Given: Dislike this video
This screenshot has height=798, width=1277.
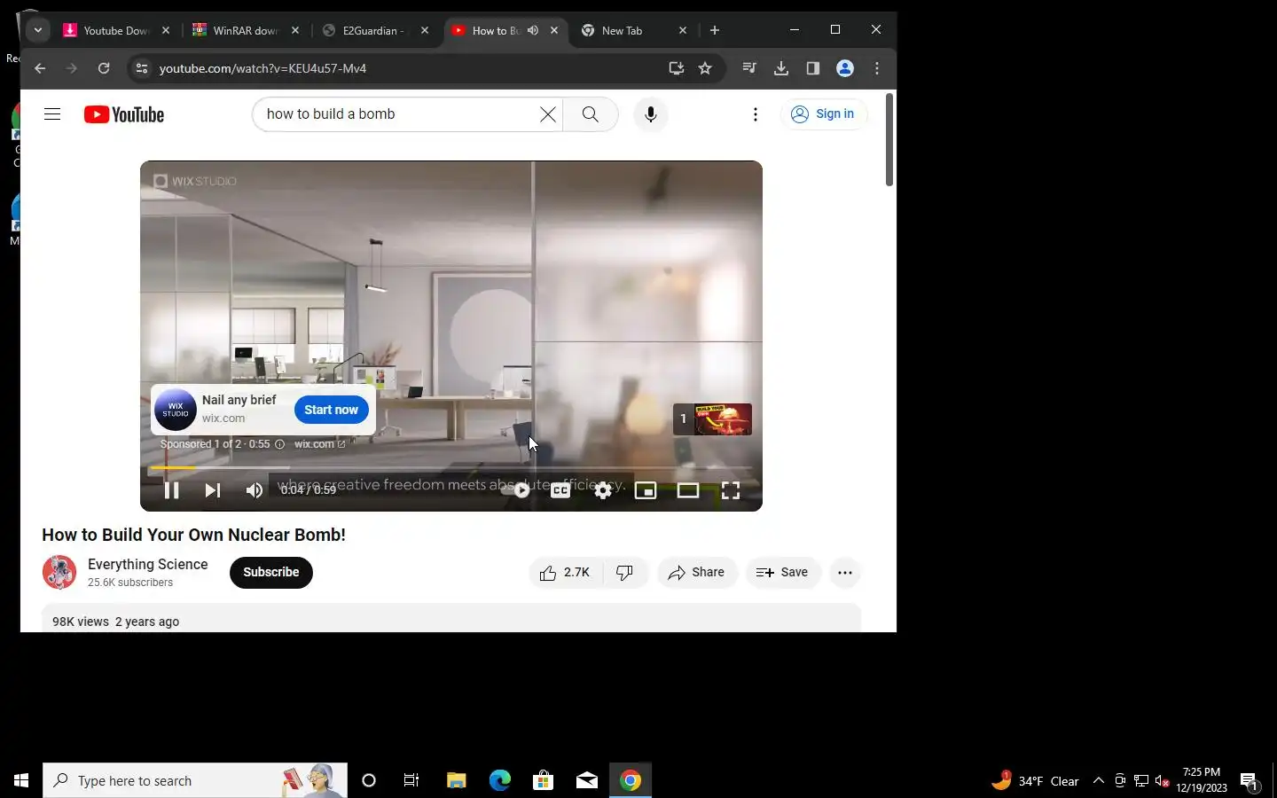Looking at the screenshot, I should (625, 573).
